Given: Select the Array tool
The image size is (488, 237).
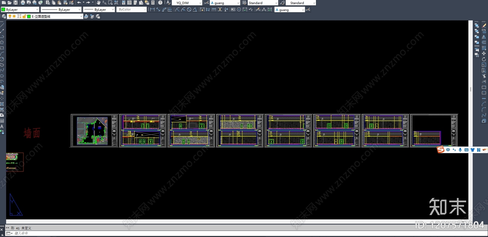Looking at the screenshot, I should tap(484, 48).
